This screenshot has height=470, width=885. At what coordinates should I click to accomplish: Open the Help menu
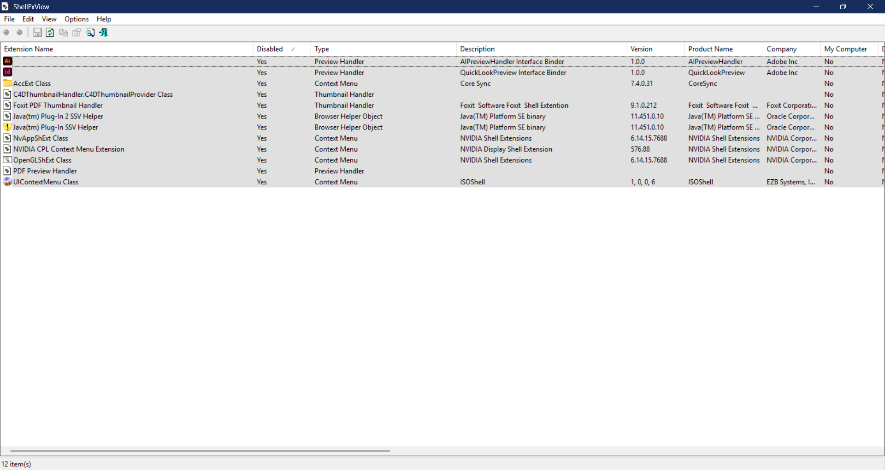(x=104, y=19)
